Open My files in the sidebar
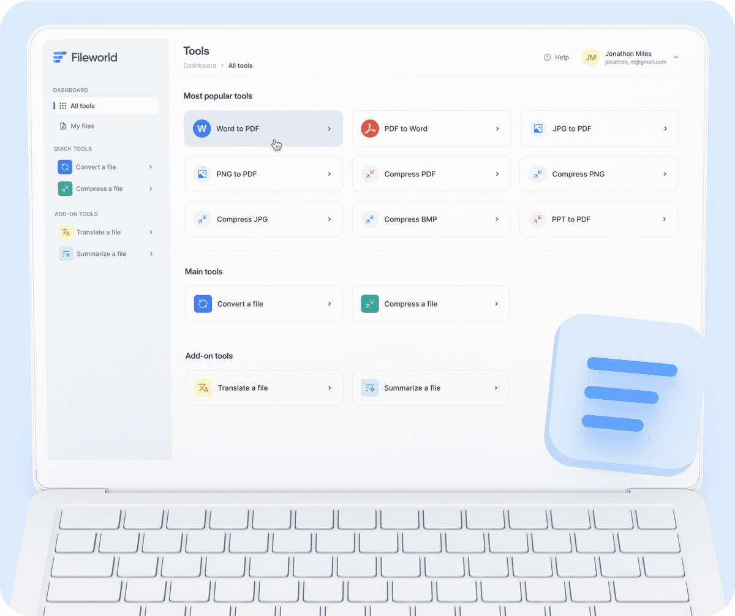The width and height of the screenshot is (735, 616). point(82,126)
